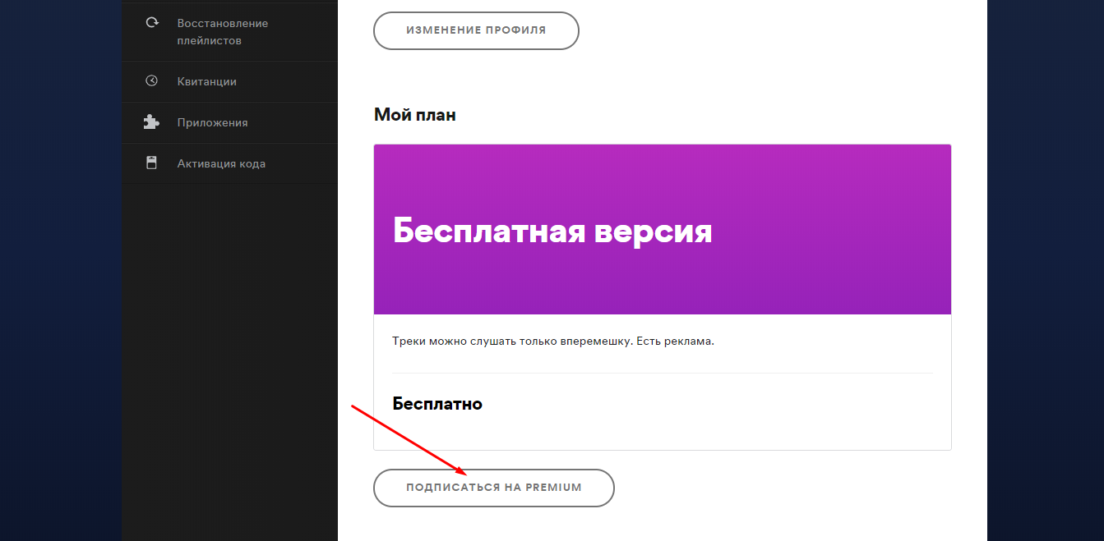Click the code activation card icon
This screenshot has width=1104, height=541.
pos(151,163)
